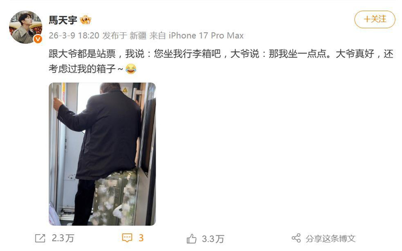Click the gold crown membership badge

pos(86,20)
